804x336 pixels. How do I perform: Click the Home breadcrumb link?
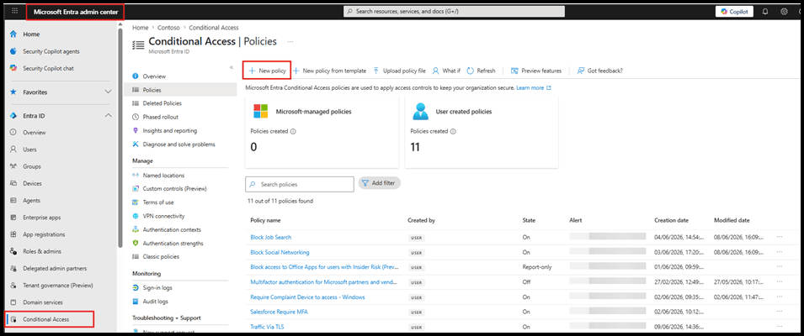(140, 28)
